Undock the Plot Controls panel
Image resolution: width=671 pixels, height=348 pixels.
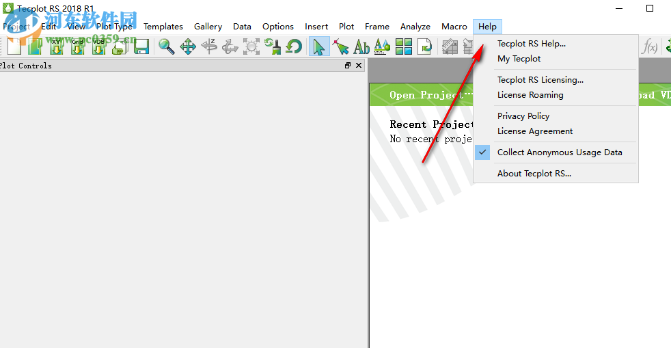coord(348,65)
